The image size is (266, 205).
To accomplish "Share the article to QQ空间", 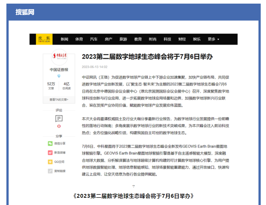I will tap(50, 162).
